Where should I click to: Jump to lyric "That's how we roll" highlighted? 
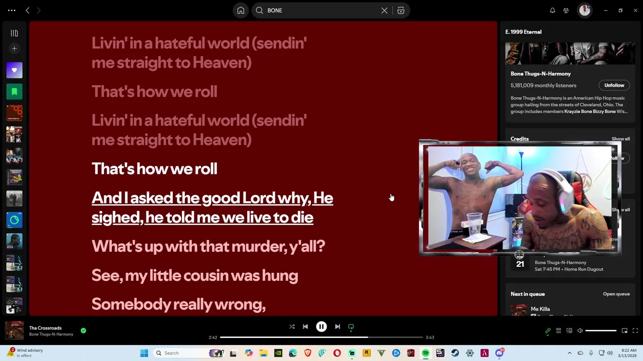pyautogui.click(x=154, y=169)
